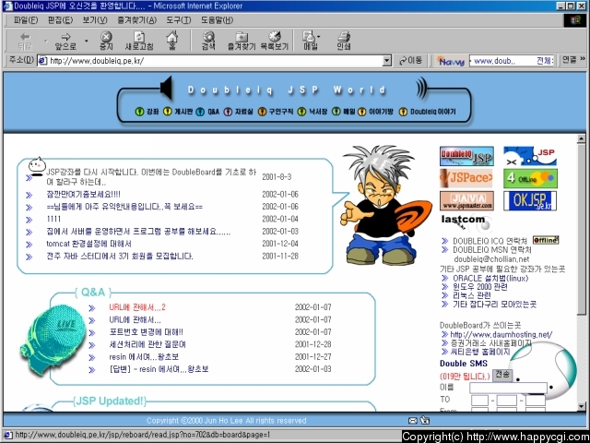Click the blue JSP puzzle banner

pos(530,156)
